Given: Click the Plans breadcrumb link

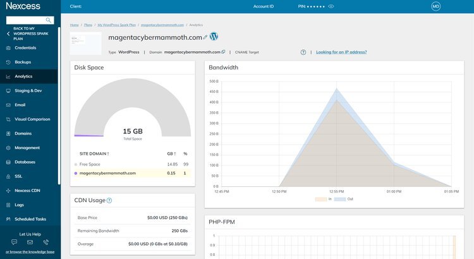Looking at the screenshot, I should (88, 25).
